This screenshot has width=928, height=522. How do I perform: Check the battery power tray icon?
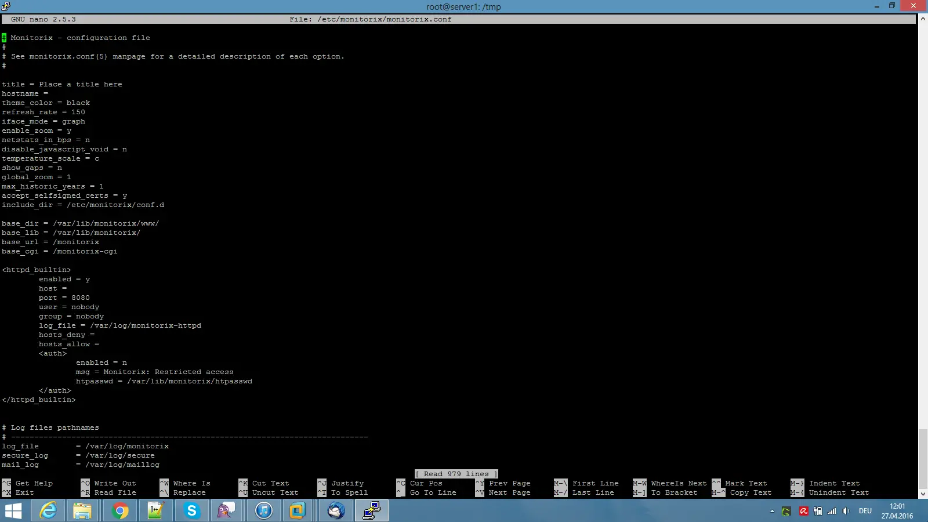(818, 511)
